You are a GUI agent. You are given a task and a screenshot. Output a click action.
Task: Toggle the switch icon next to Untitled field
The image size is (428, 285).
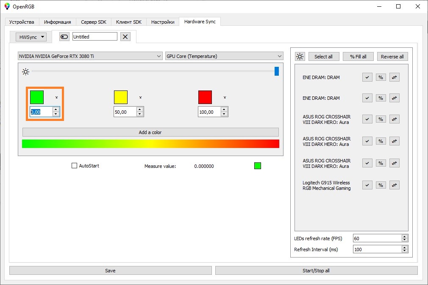(x=64, y=37)
